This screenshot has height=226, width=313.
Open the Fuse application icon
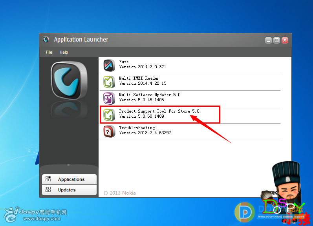[x=109, y=66]
